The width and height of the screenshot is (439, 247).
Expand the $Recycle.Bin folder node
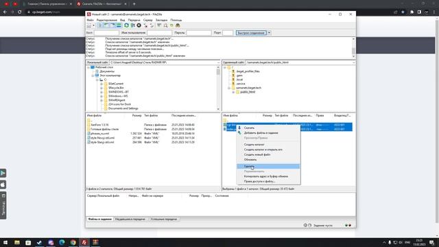(x=102, y=88)
